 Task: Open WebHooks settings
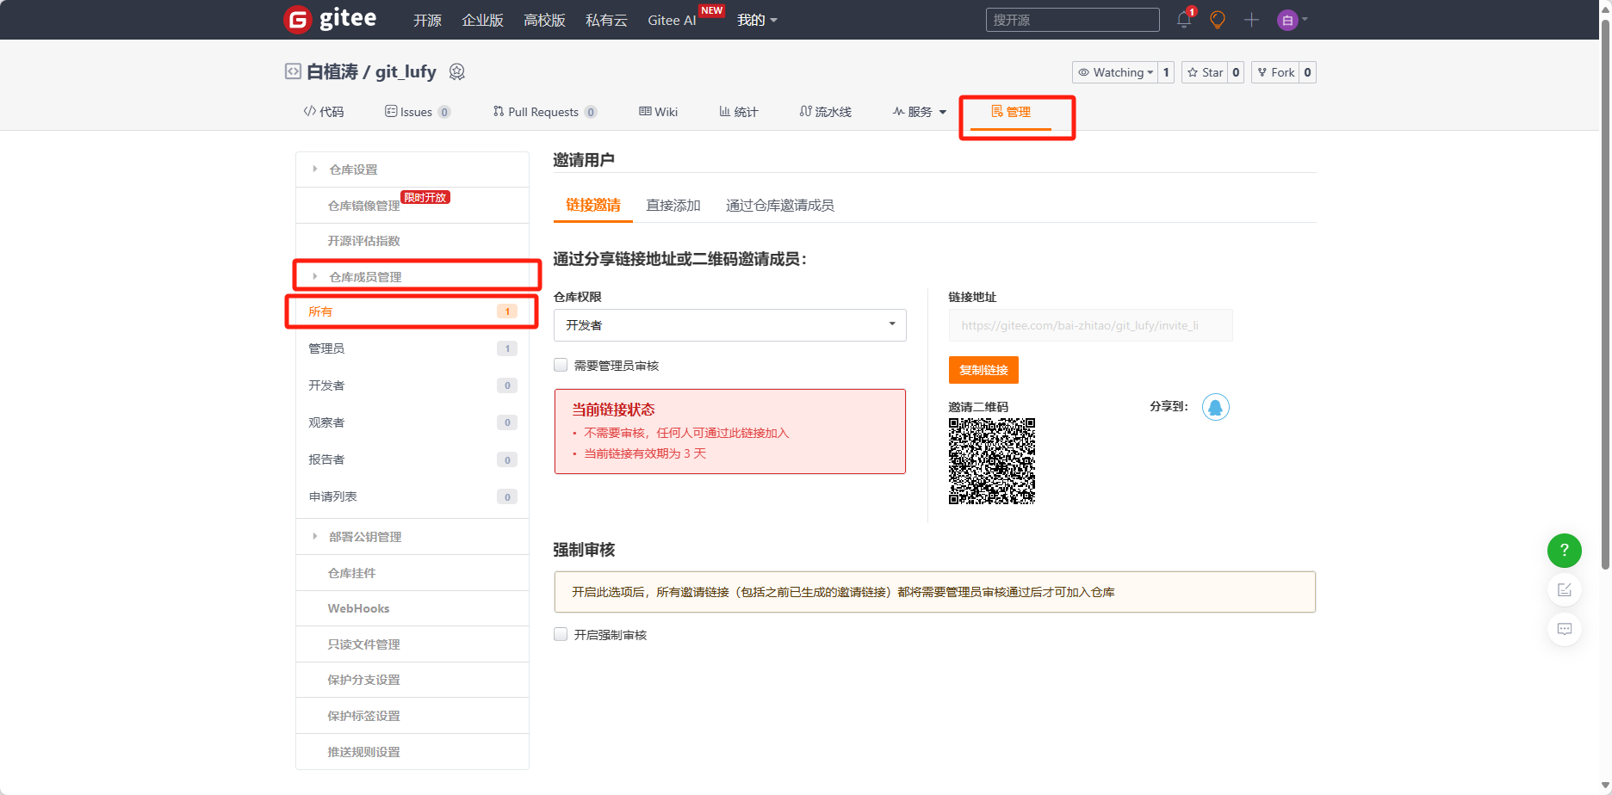point(412,608)
